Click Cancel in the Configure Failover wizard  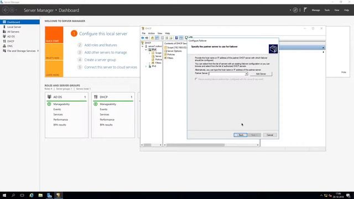pos(270,135)
